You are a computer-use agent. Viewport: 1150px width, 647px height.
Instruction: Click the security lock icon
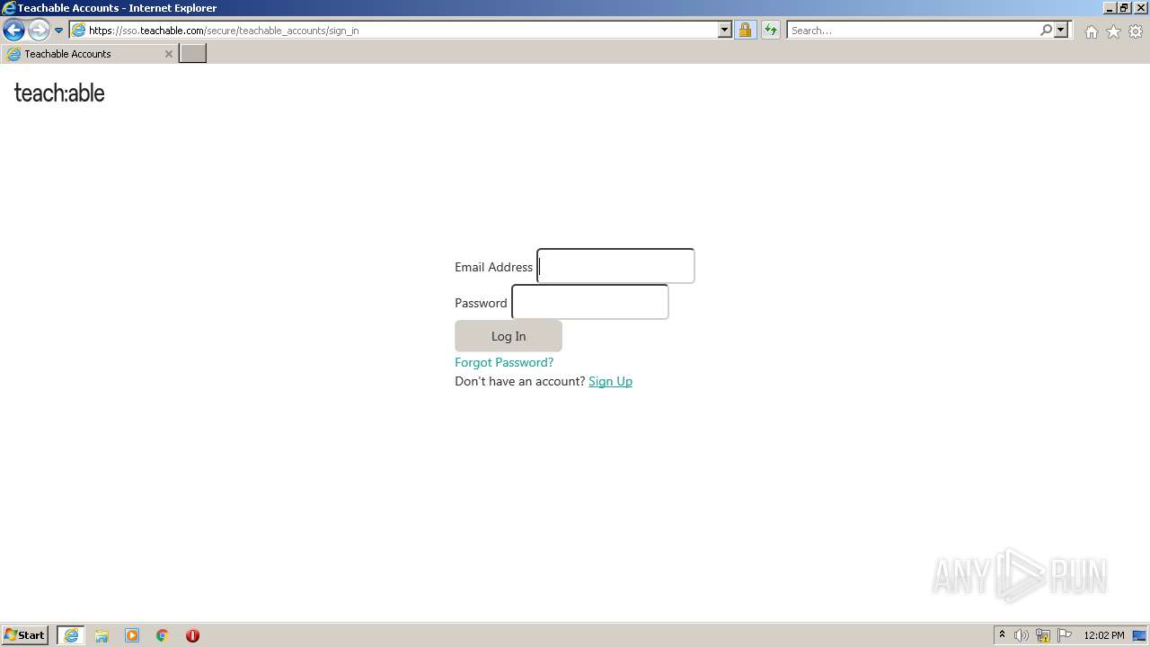745,30
